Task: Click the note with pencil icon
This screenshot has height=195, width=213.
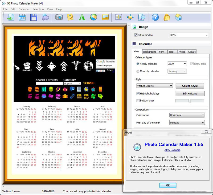Action: tap(70, 17)
